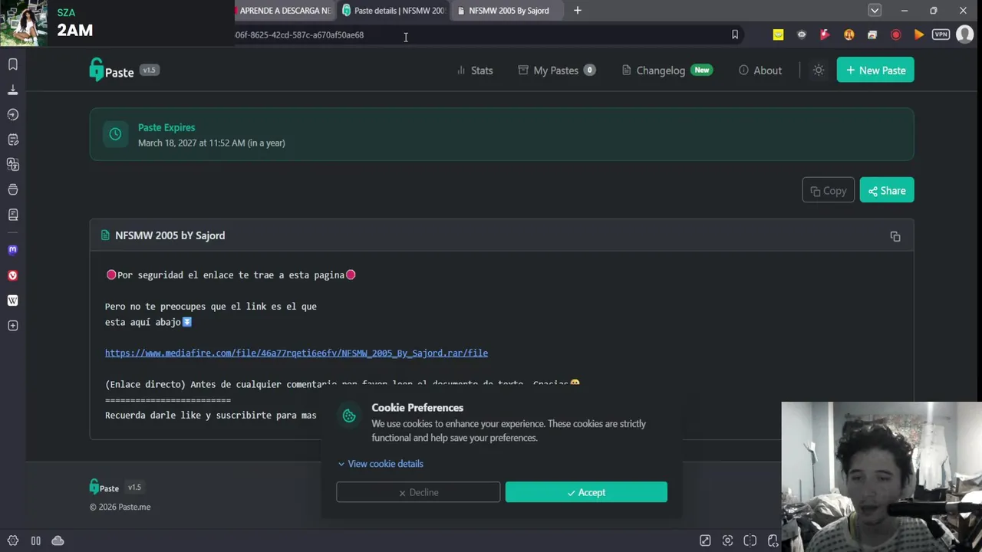This screenshot has height=552, width=982.
Task: Click the Share button
Action: click(x=887, y=191)
